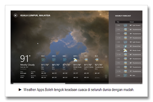The height and width of the screenshot is (102, 153).
Task: Click the horizontal scrollbar thumb at bottom
Action: click(x=39, y=83)
